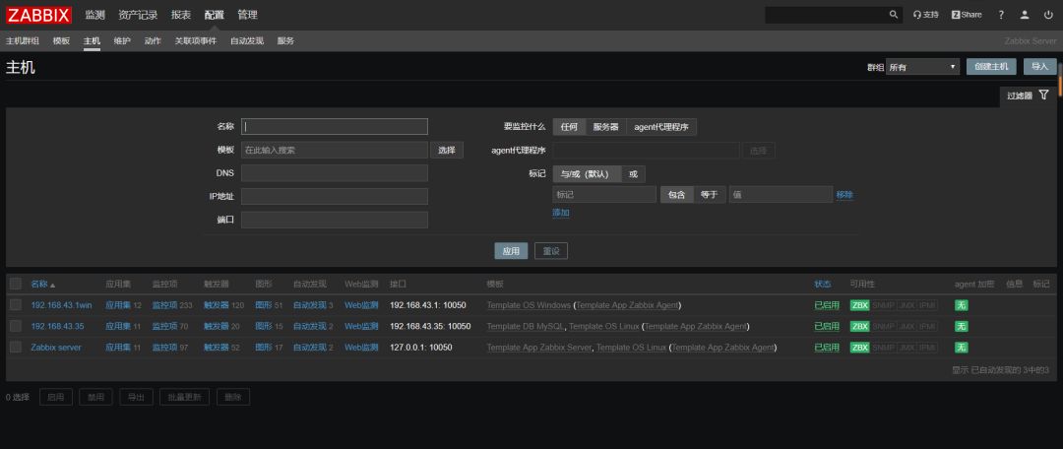
Task: Click ZBX availability badge for 192.168.43.1win
Action: click(x=859, y=305)
